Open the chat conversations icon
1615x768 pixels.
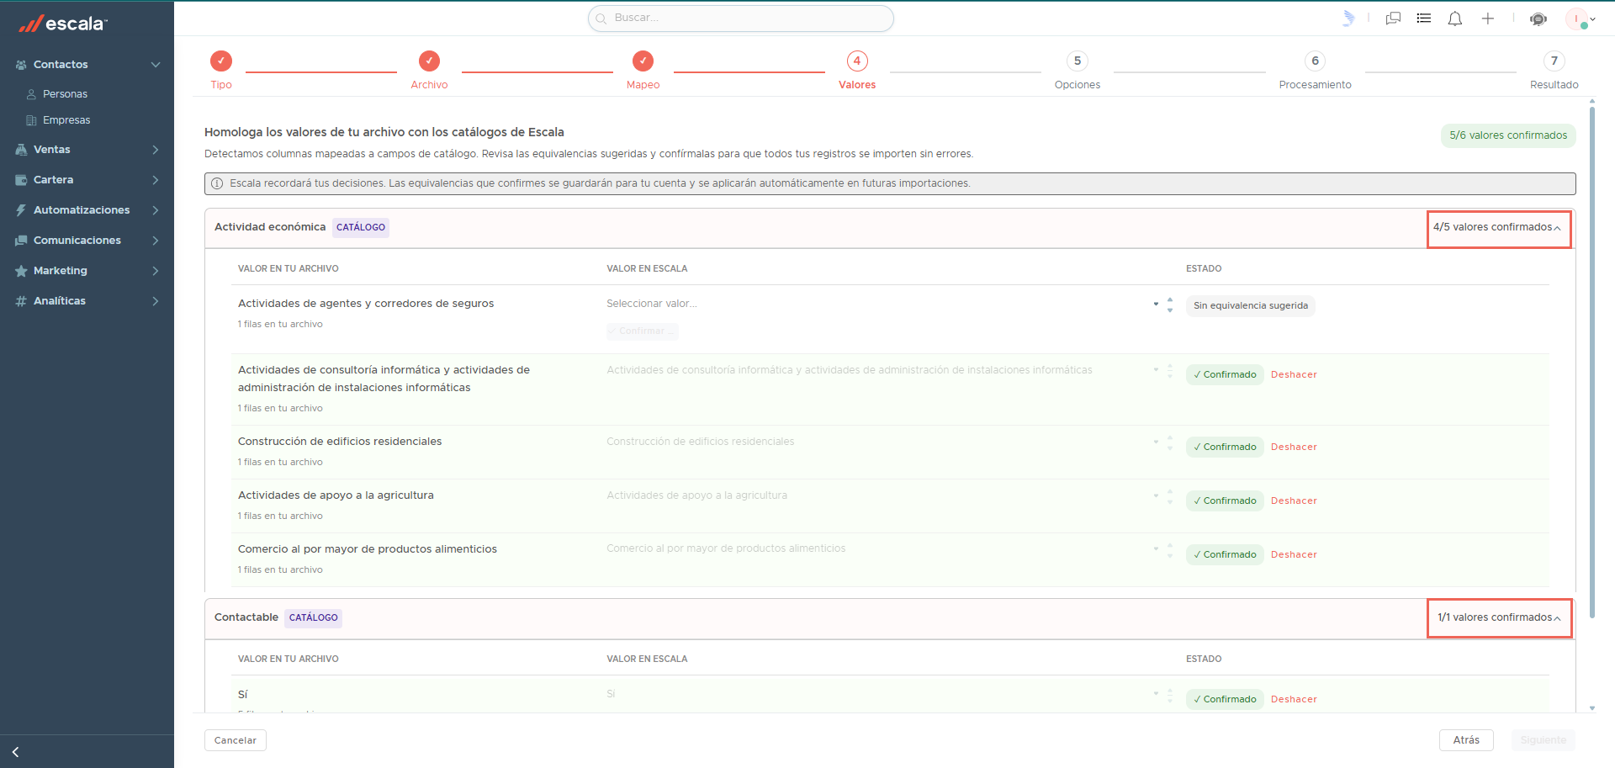(x=1393, y=19)
